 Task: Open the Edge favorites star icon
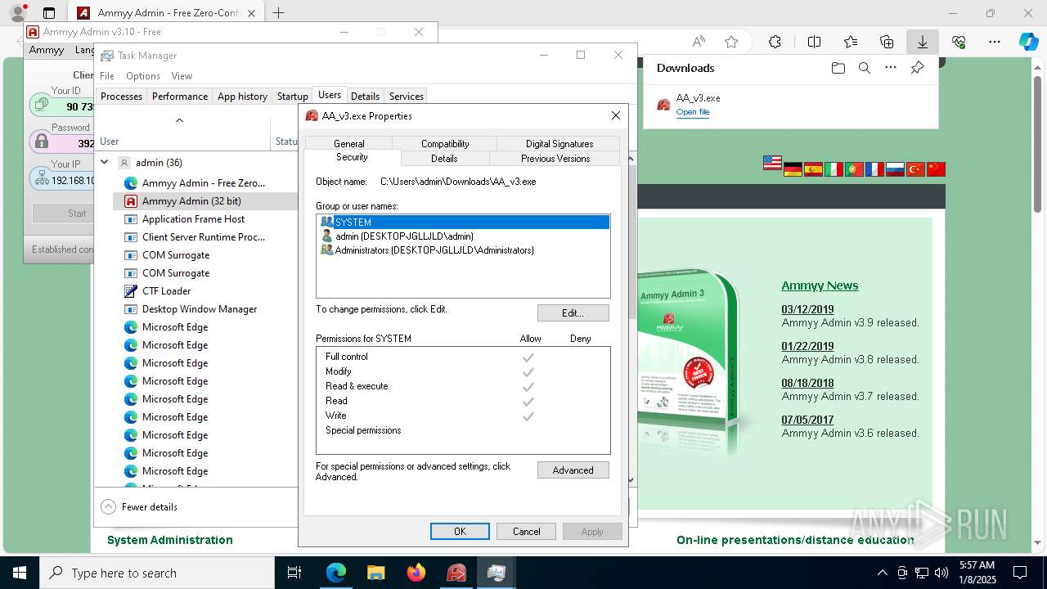731,42
